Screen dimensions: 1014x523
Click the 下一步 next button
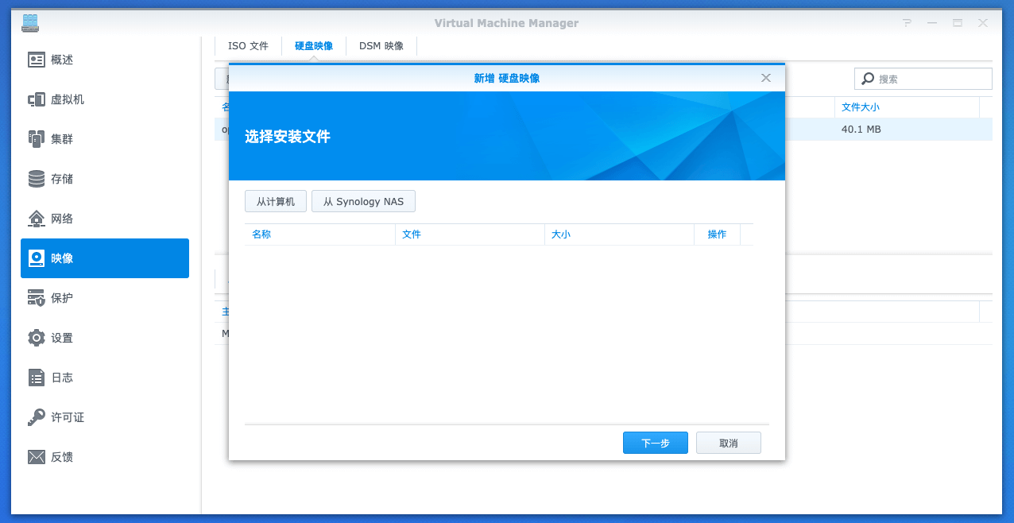click(x=655, y=443)
